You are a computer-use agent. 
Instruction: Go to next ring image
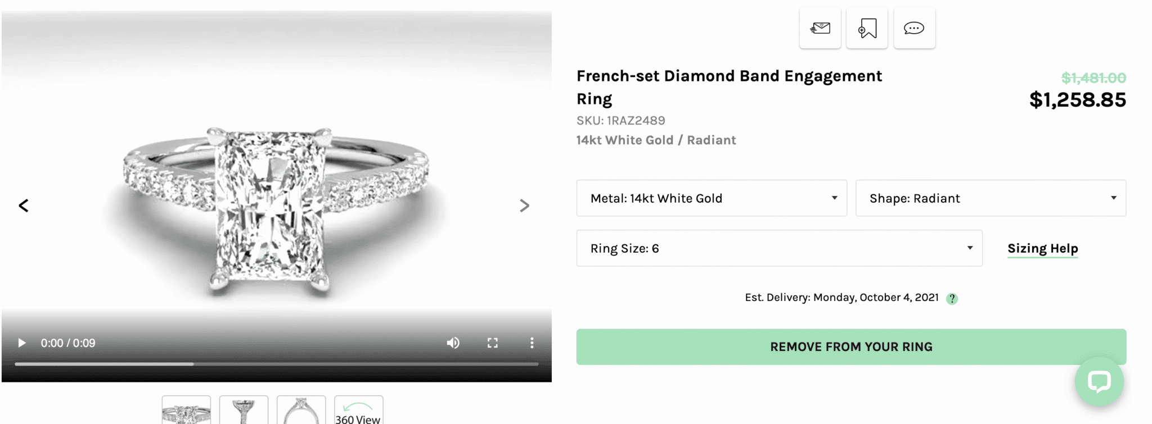pos(524,206)
